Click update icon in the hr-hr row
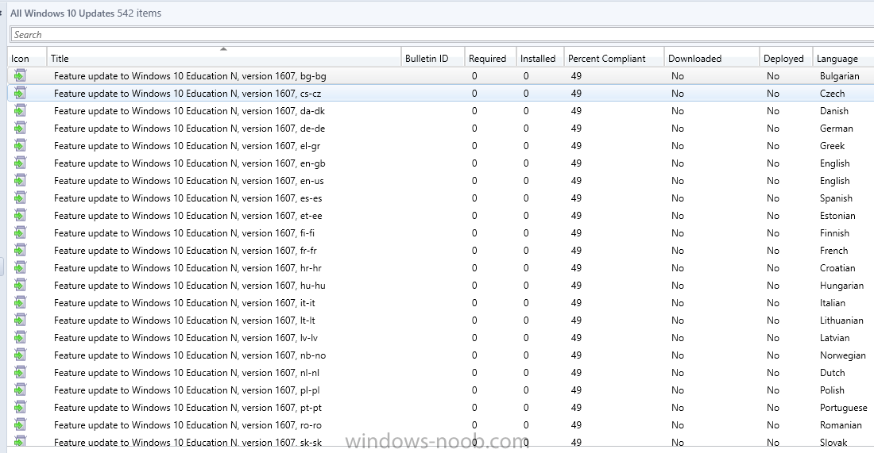The height and width of the screenshot is (453, 874). click(x=20, y=267)
